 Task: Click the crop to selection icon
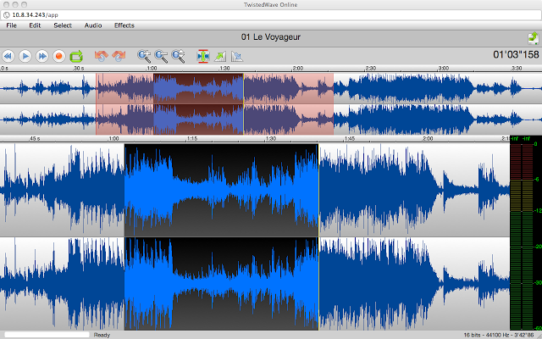coord(203,56)
